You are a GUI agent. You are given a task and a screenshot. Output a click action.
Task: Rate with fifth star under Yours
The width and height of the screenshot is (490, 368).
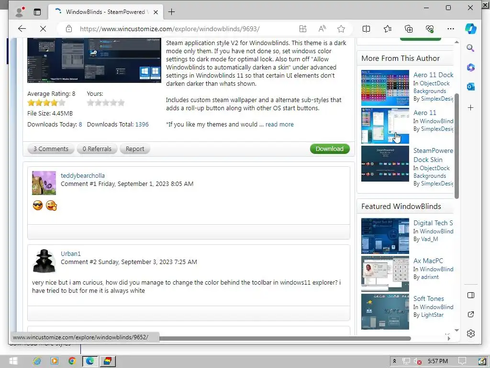click(x=121, y=103)
